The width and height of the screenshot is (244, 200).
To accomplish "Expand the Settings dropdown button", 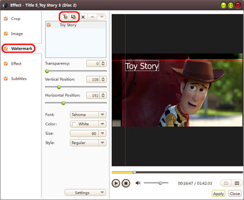I will click(85, 193).
